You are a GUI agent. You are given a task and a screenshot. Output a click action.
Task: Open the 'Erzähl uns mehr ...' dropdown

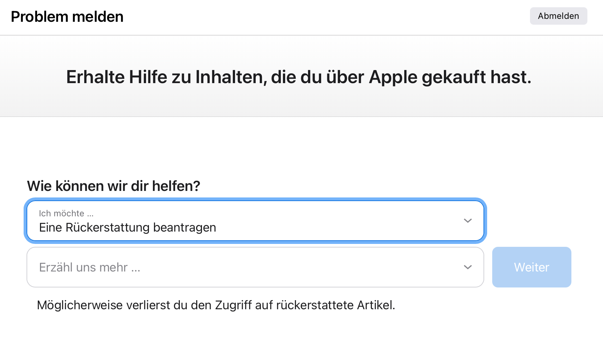click(255, 267)
